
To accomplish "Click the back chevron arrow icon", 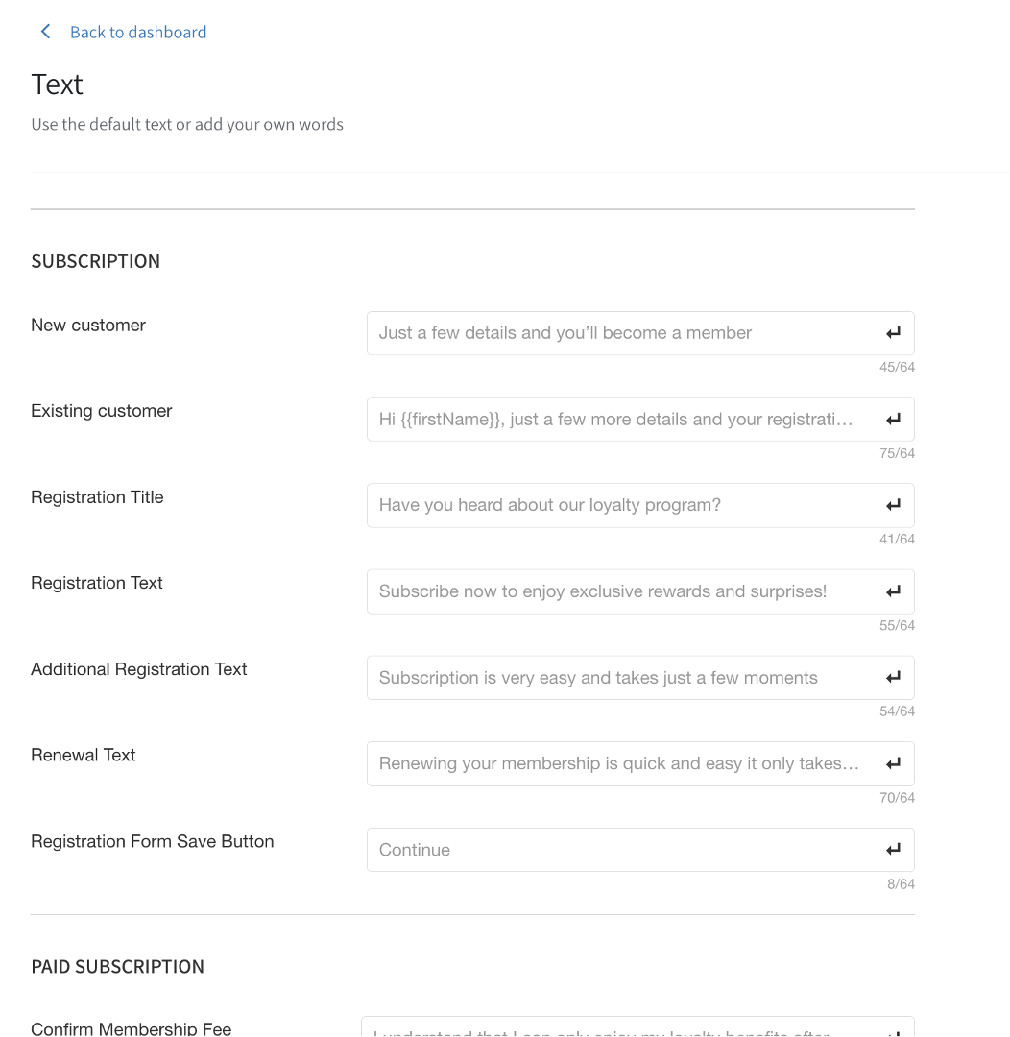I will point(45,32).
